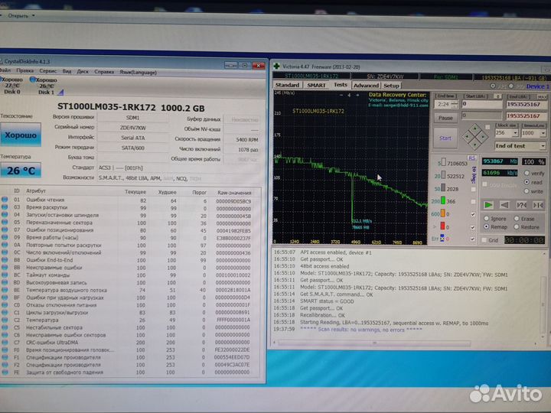Toggle log checkbox for Err blocks
551x413 pixels.
point(473,239)
